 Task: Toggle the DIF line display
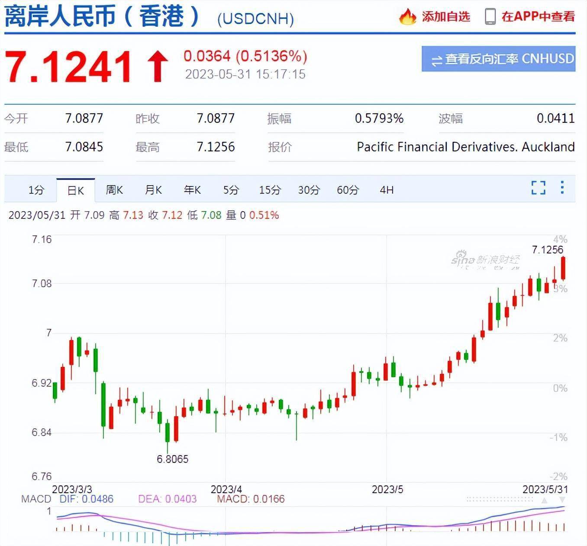pos(87,499)
